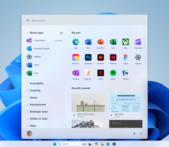
Task: Open Visual Studio from Recent apps
Action: click(45, 40)
